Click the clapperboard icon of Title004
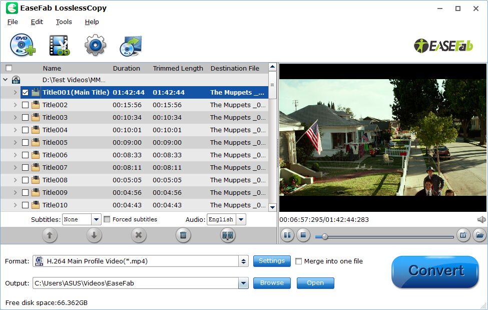488x310 pixels. (x=36, y=130)
